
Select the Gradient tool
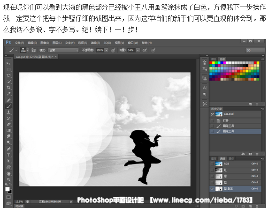(8, 130)
